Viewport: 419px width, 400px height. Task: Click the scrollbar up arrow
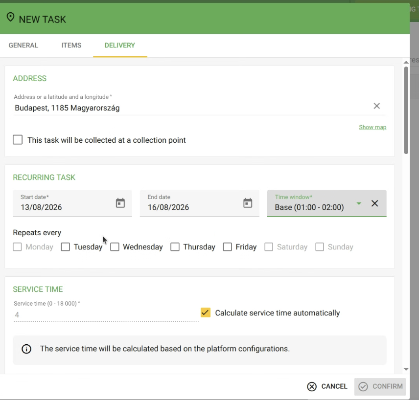[406, 62]
